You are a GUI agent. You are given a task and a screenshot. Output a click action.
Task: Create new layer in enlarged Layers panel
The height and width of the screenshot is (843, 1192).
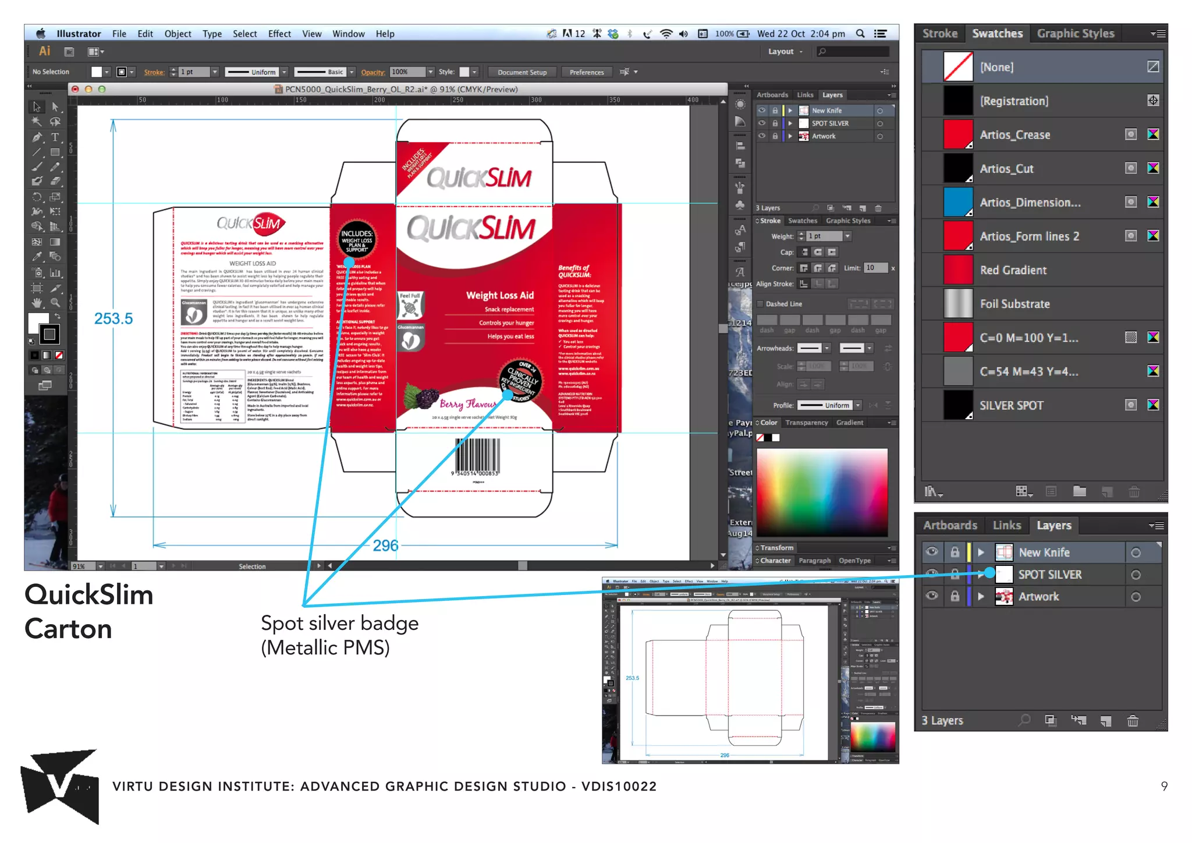[x=1106, y=721]
